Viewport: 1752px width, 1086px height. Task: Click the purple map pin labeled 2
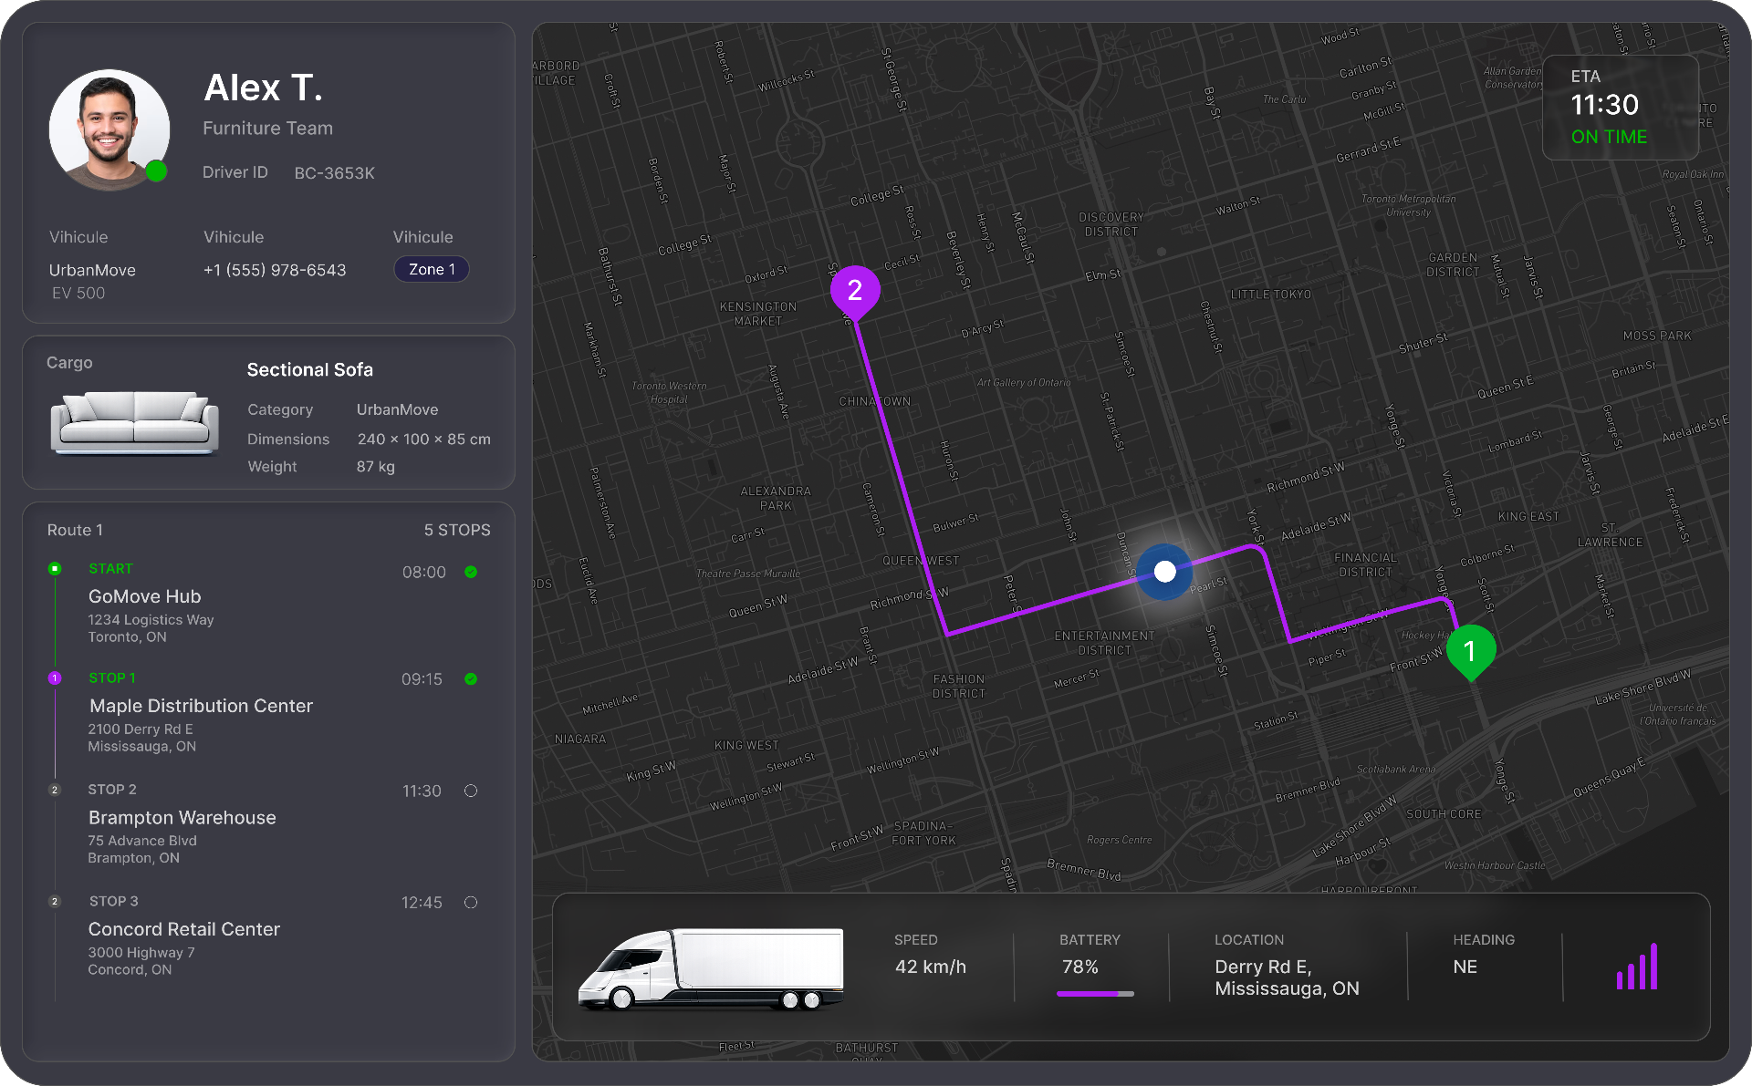[855, 292]
